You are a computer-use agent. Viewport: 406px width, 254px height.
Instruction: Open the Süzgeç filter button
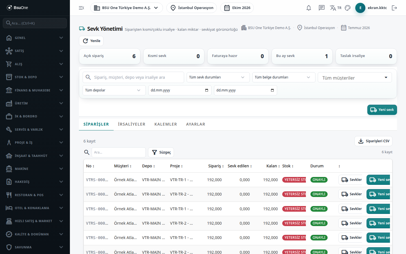(161, 152)
